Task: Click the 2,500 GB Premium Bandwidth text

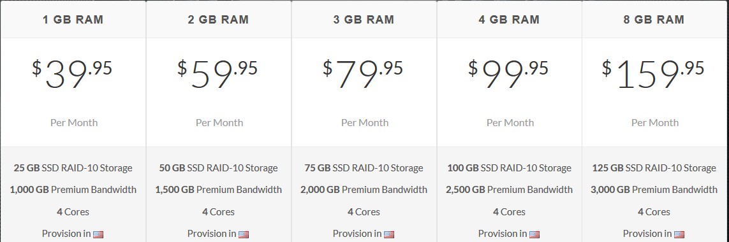Action: coord(509,190)
